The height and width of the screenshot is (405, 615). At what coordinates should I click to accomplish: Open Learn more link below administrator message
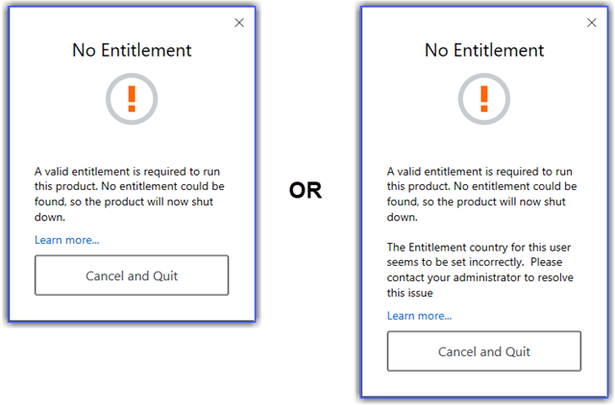point(419,316)
